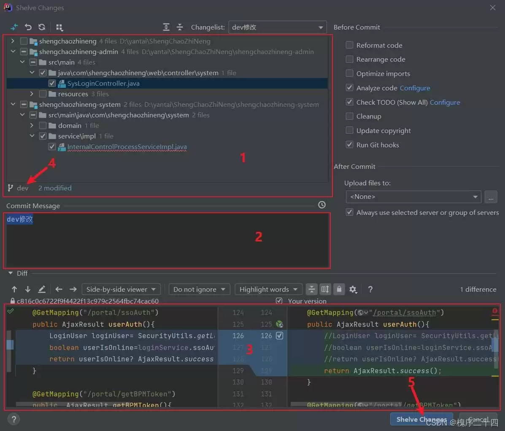505x431 pixels.
Task: Jump to next difference down arrow
Action: tap(28, 289)
